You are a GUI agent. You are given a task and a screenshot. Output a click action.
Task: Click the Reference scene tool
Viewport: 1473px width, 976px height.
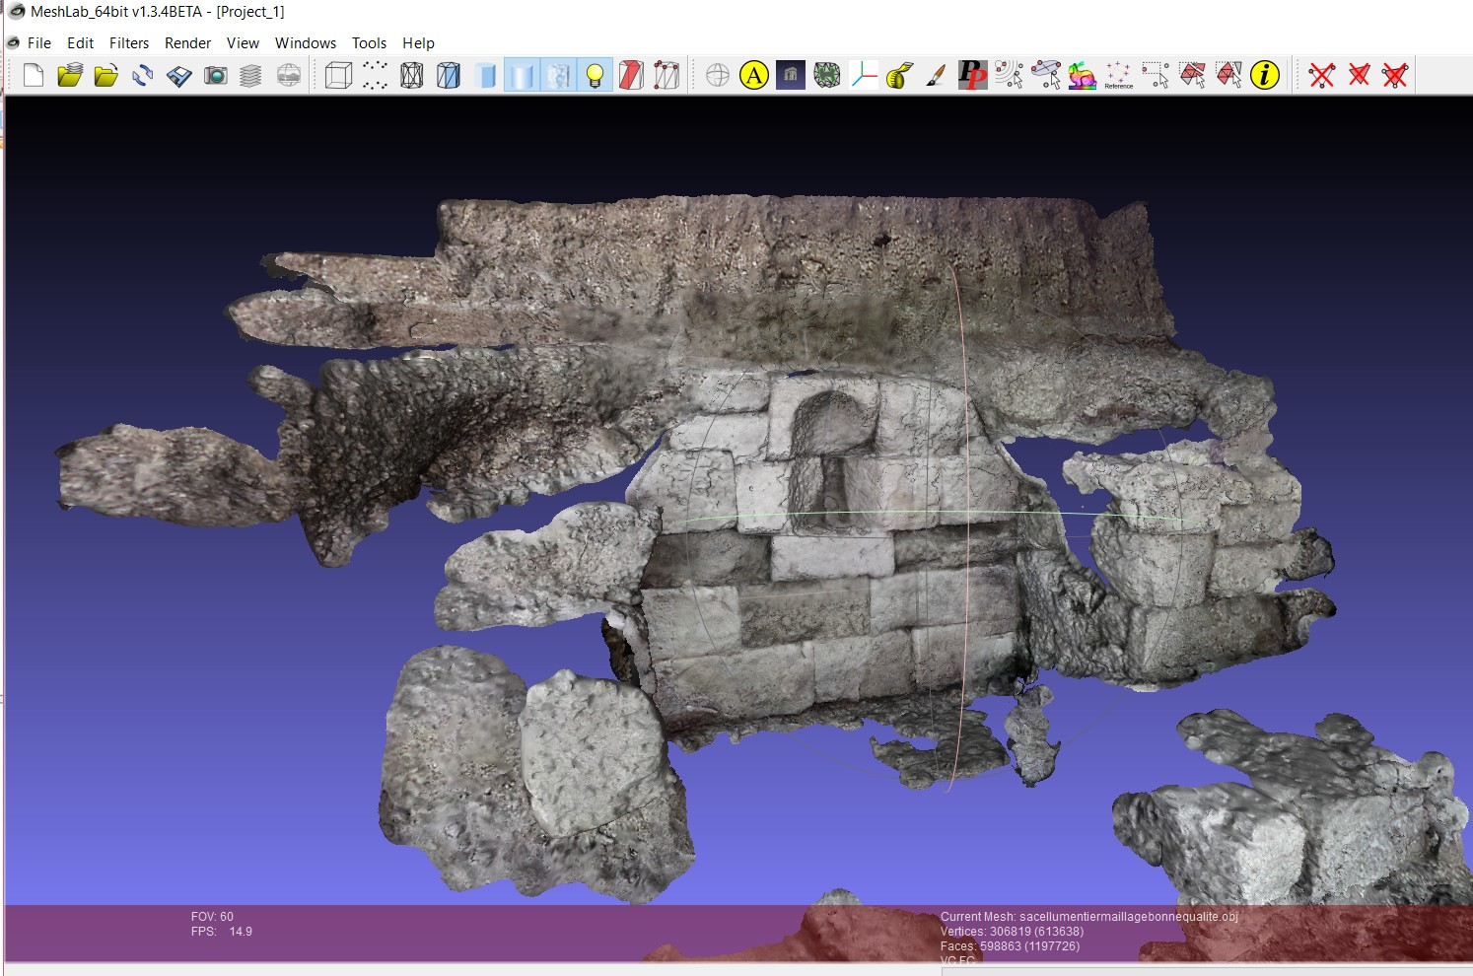click(x=1118, y=75)
